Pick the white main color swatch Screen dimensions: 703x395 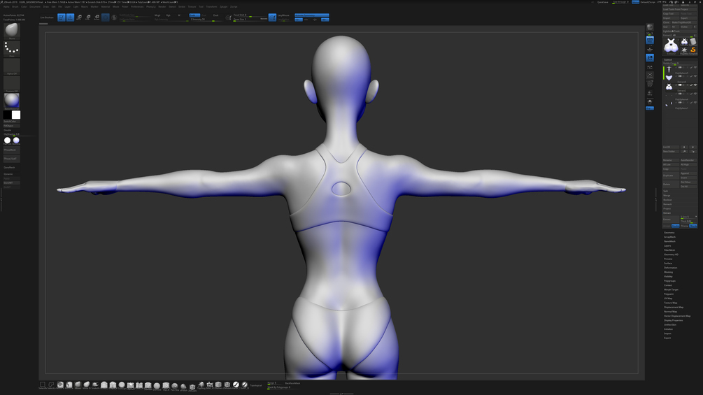pyautogui.click(x=15, y=115)
